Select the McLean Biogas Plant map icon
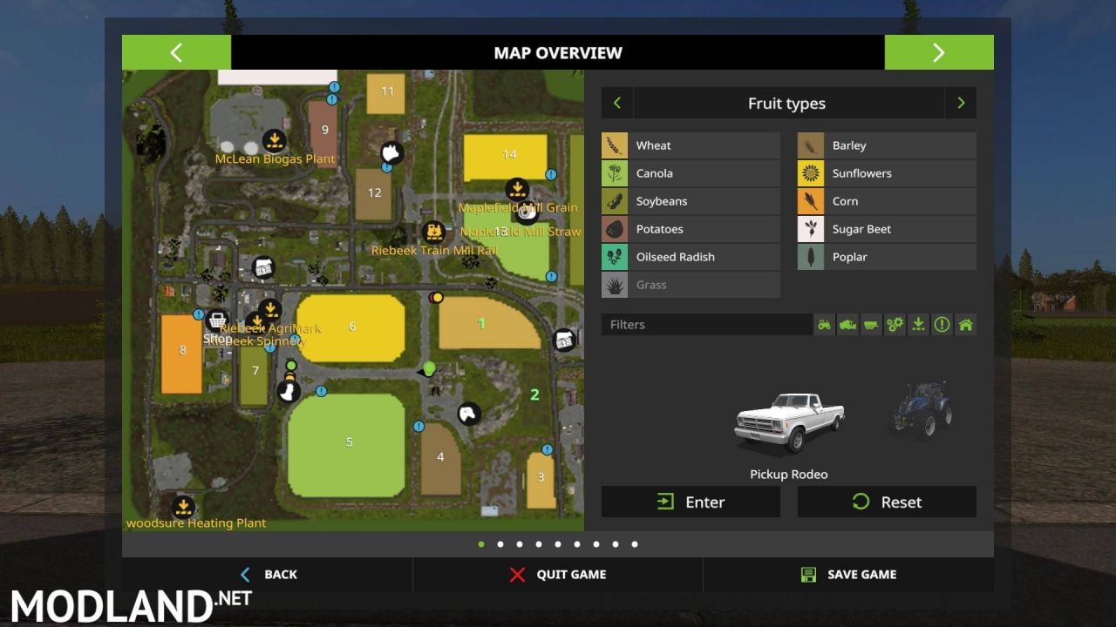Viewport: 1116px width, 627px height. click(275, 140)
